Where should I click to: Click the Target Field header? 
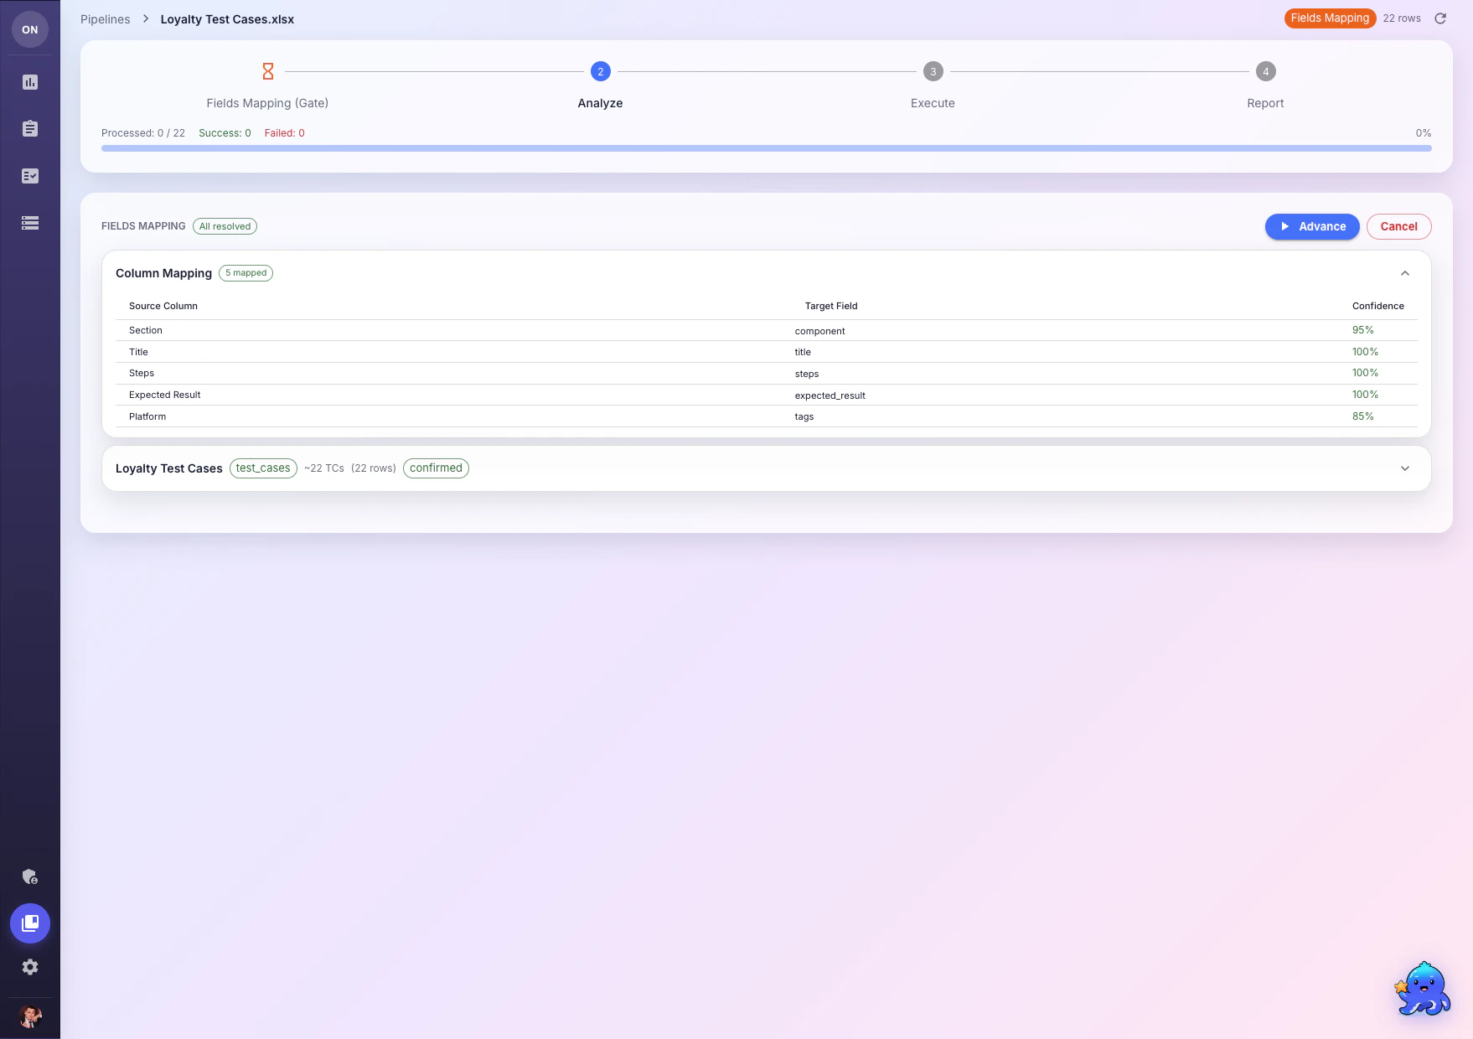pos(831,306)
